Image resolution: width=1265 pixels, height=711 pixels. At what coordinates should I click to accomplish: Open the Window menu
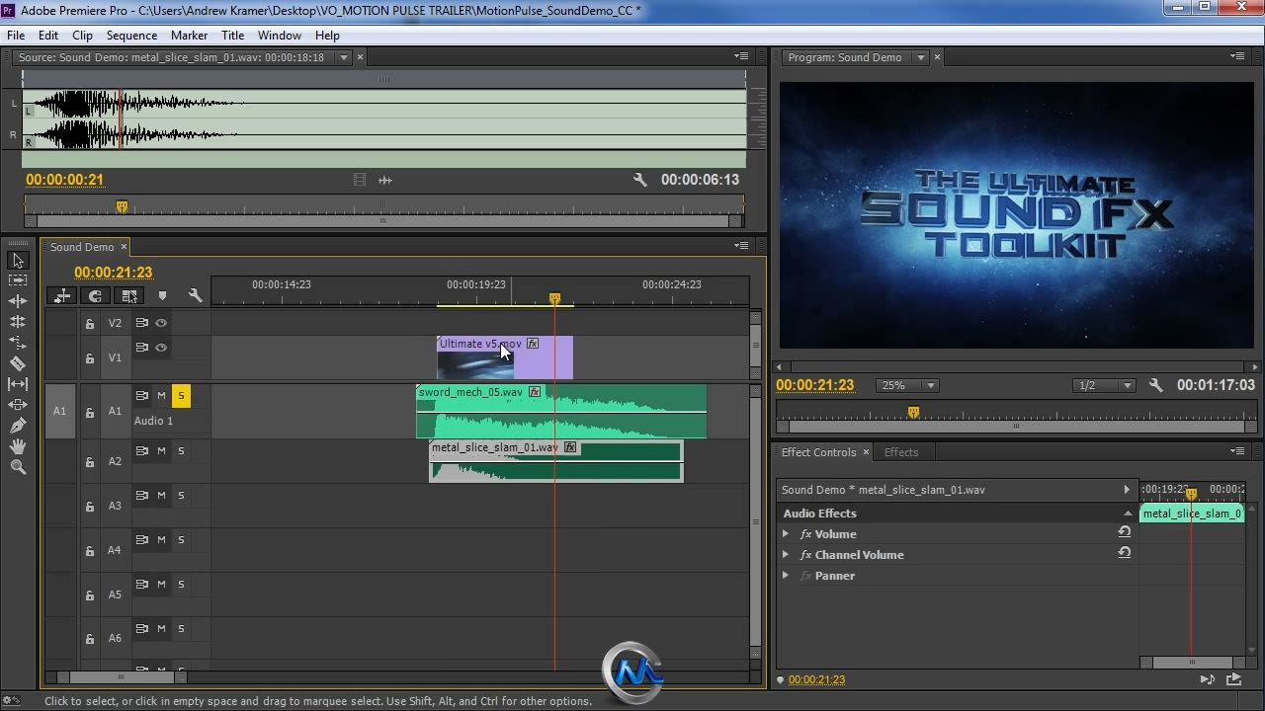point(280,35)
